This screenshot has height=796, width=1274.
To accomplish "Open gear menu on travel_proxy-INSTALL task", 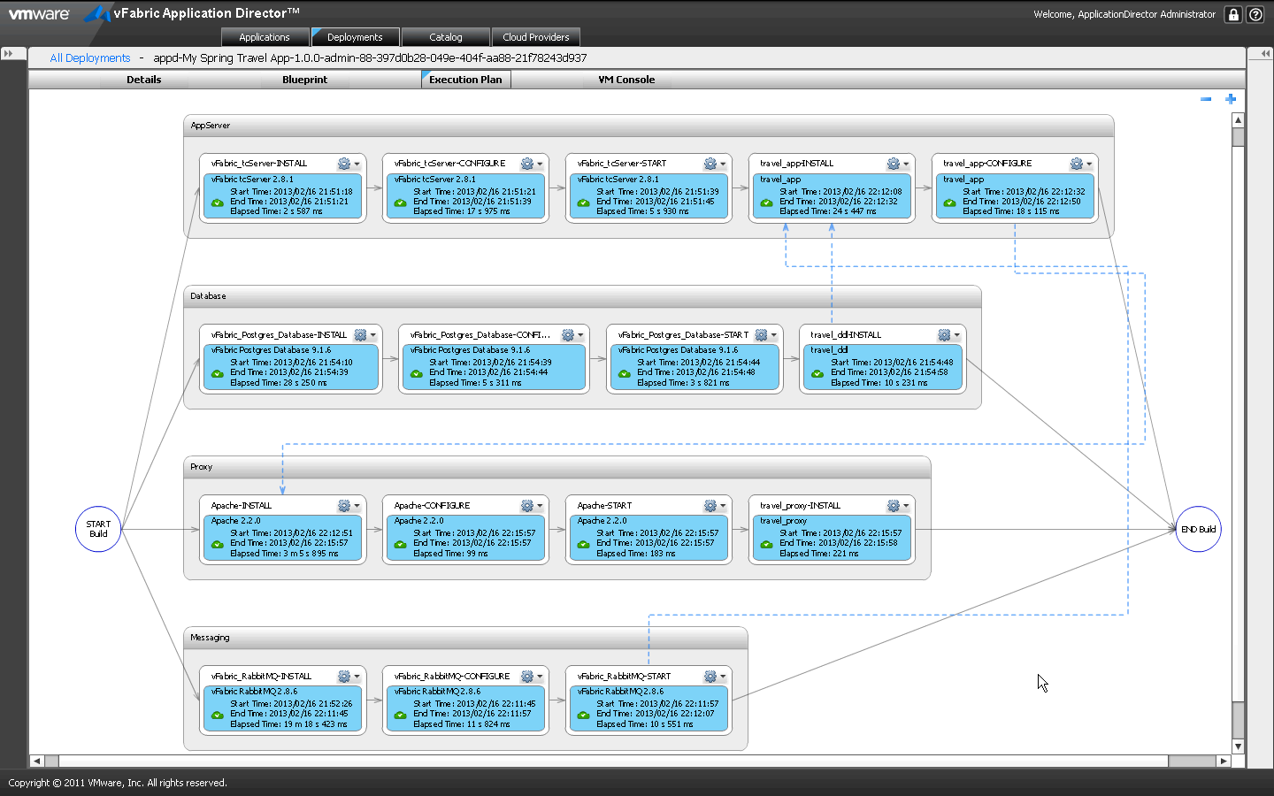I will [894, 506].
